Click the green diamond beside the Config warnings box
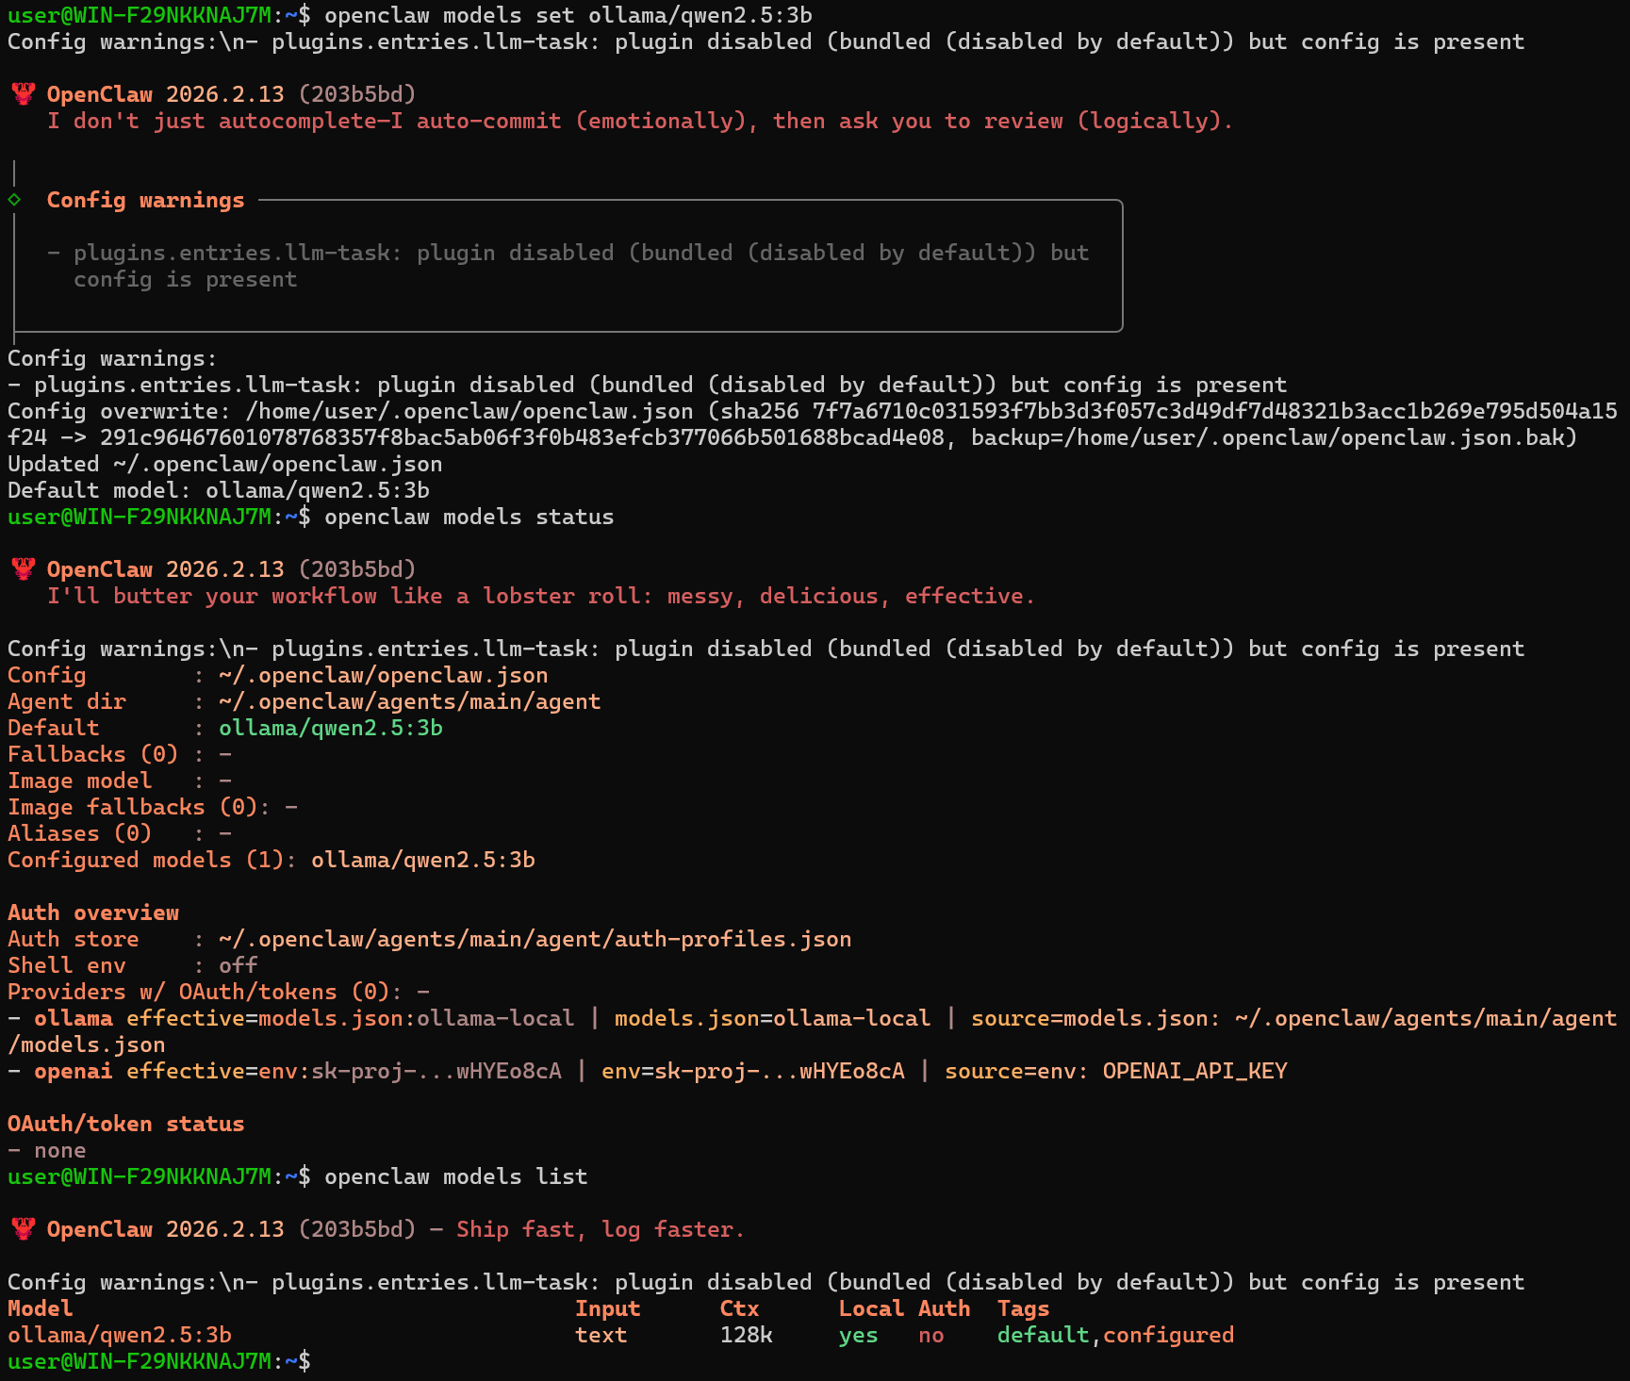The width and height of the screenshot is (1630, 1381). [14, 200]
